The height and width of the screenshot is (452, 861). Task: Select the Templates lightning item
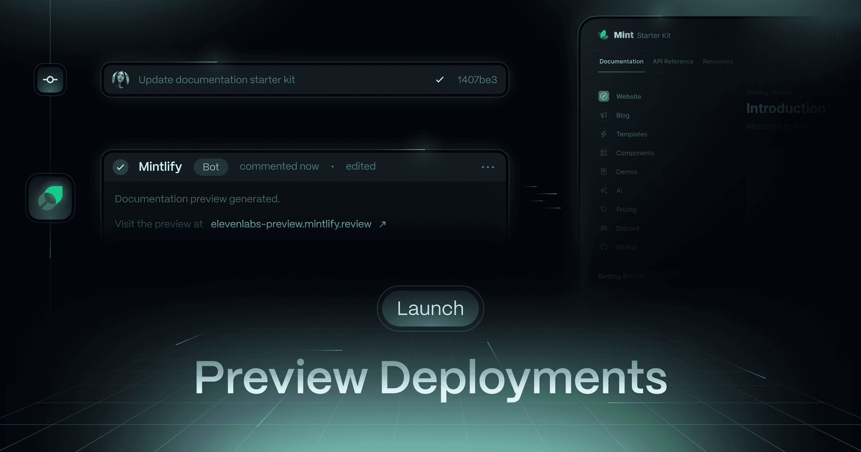coord(631,134)
